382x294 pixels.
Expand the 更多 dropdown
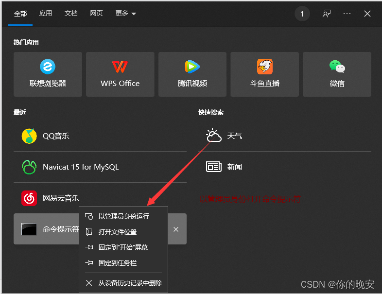point(125,14)
